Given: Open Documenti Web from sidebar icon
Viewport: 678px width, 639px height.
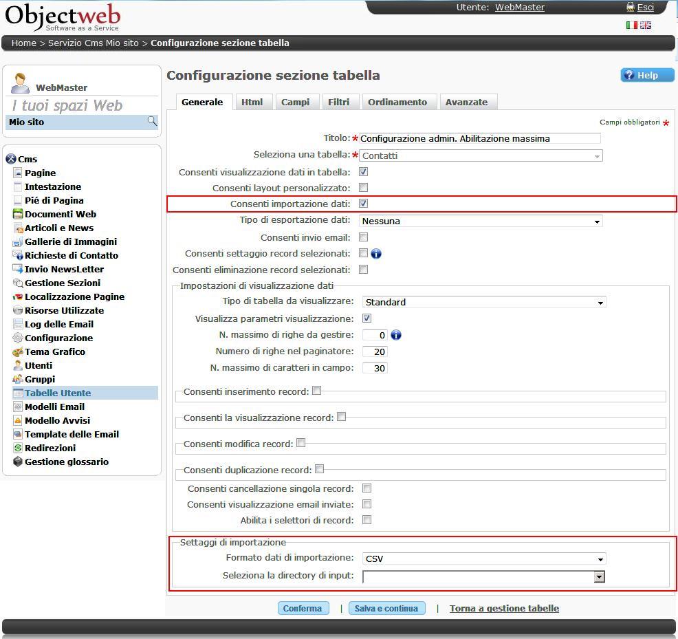Looking at the screenshot, I should click(18, 214).
